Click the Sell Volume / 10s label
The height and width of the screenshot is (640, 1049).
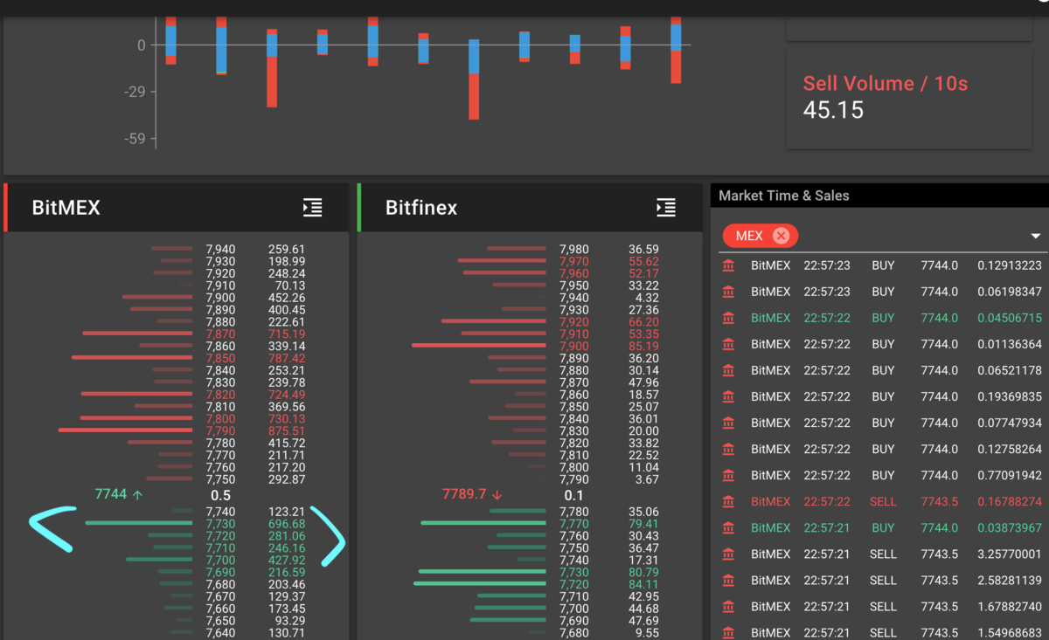[885, 83]
